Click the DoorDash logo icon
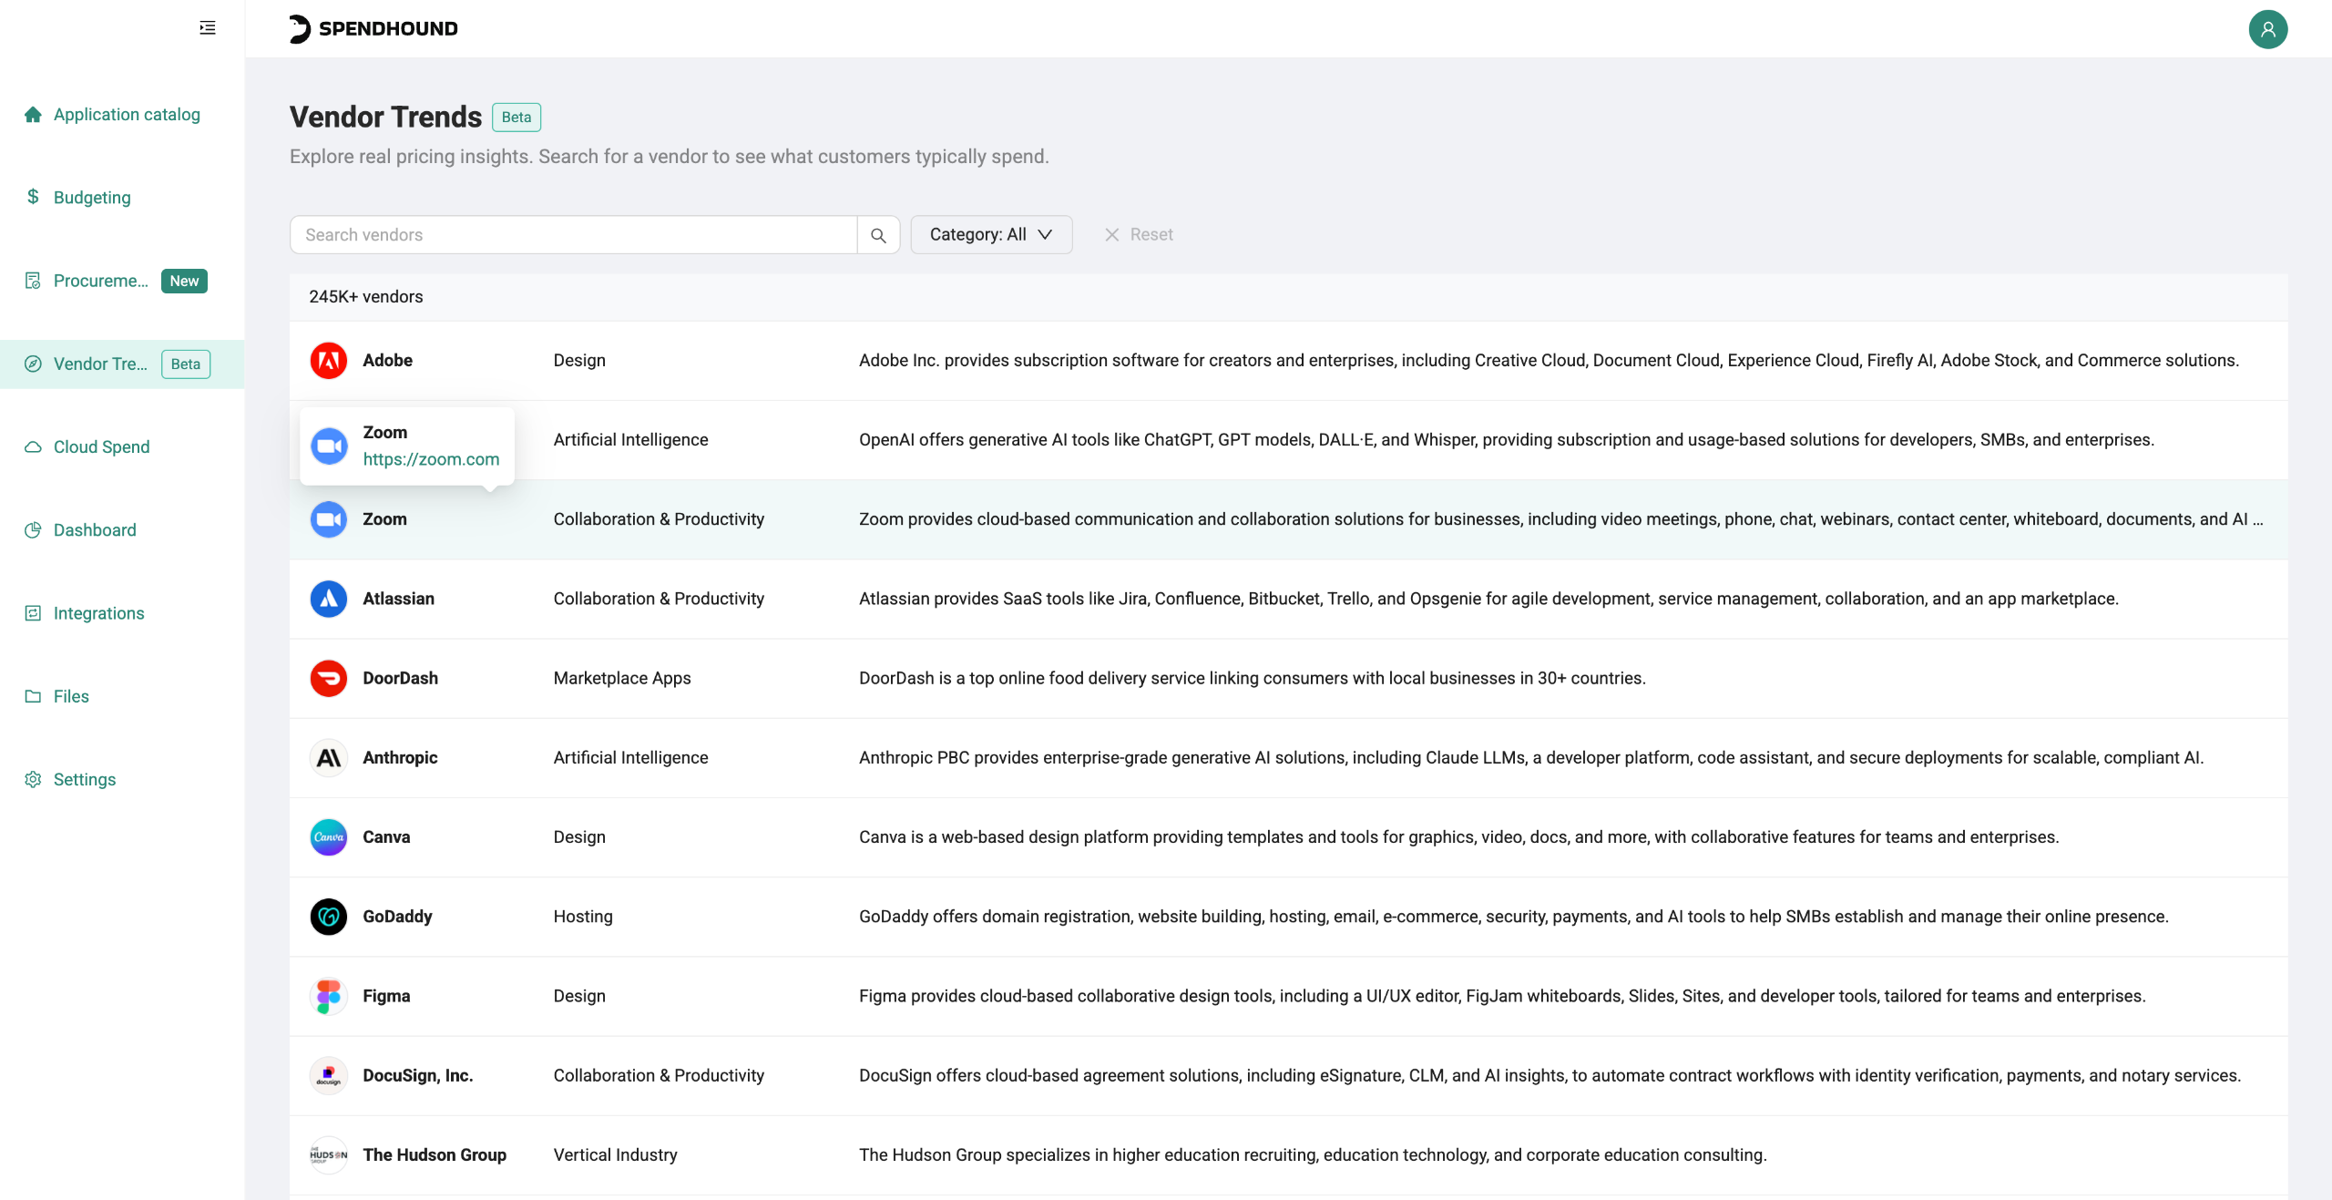 329,678
